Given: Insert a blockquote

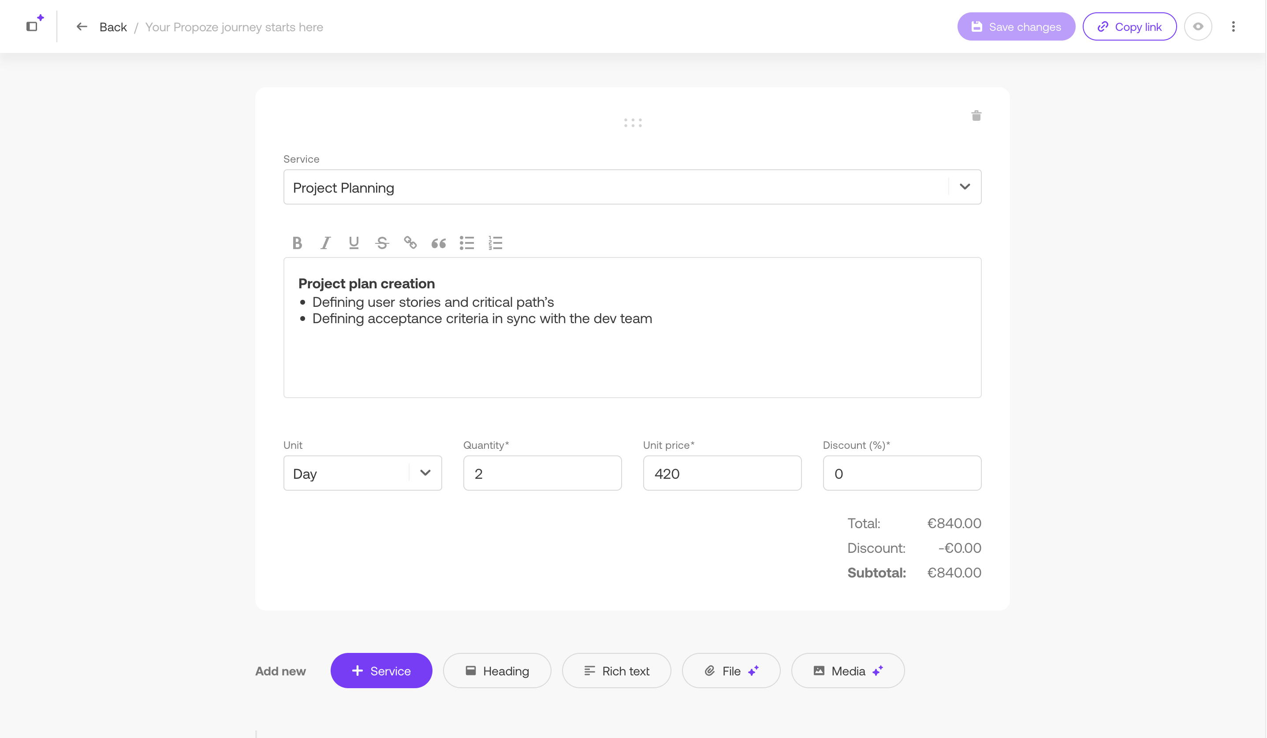Looking at the screenshot, I should [438, 243].
